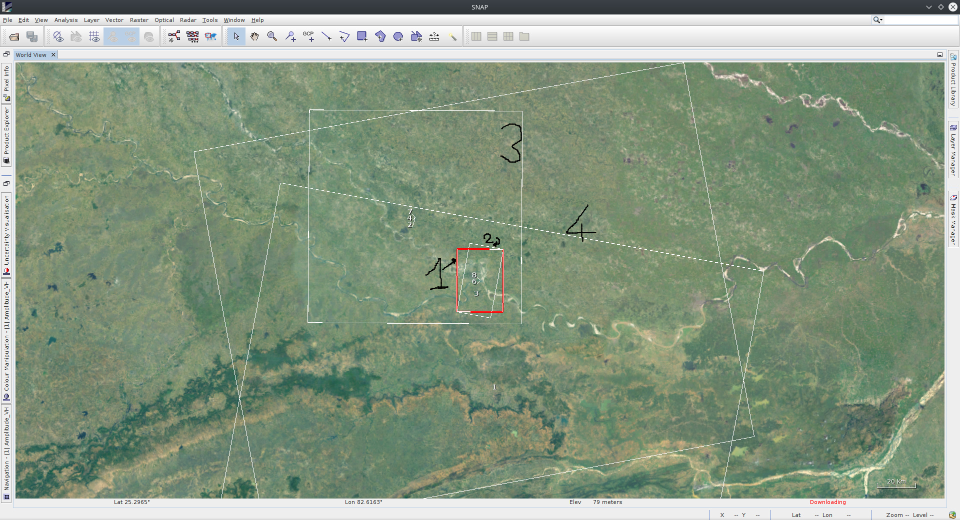Choose the Draw Ellipse tool
Viewport: 960px width, 520px height.
[398, 36]
